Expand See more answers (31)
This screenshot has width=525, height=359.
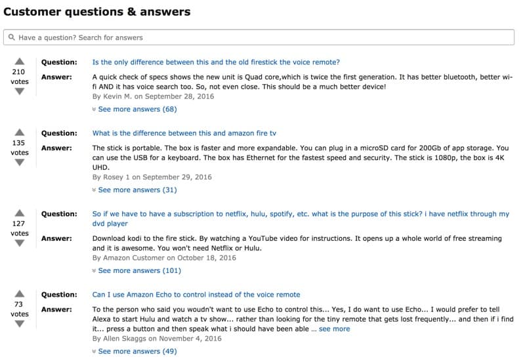click(x=136, y=190)
